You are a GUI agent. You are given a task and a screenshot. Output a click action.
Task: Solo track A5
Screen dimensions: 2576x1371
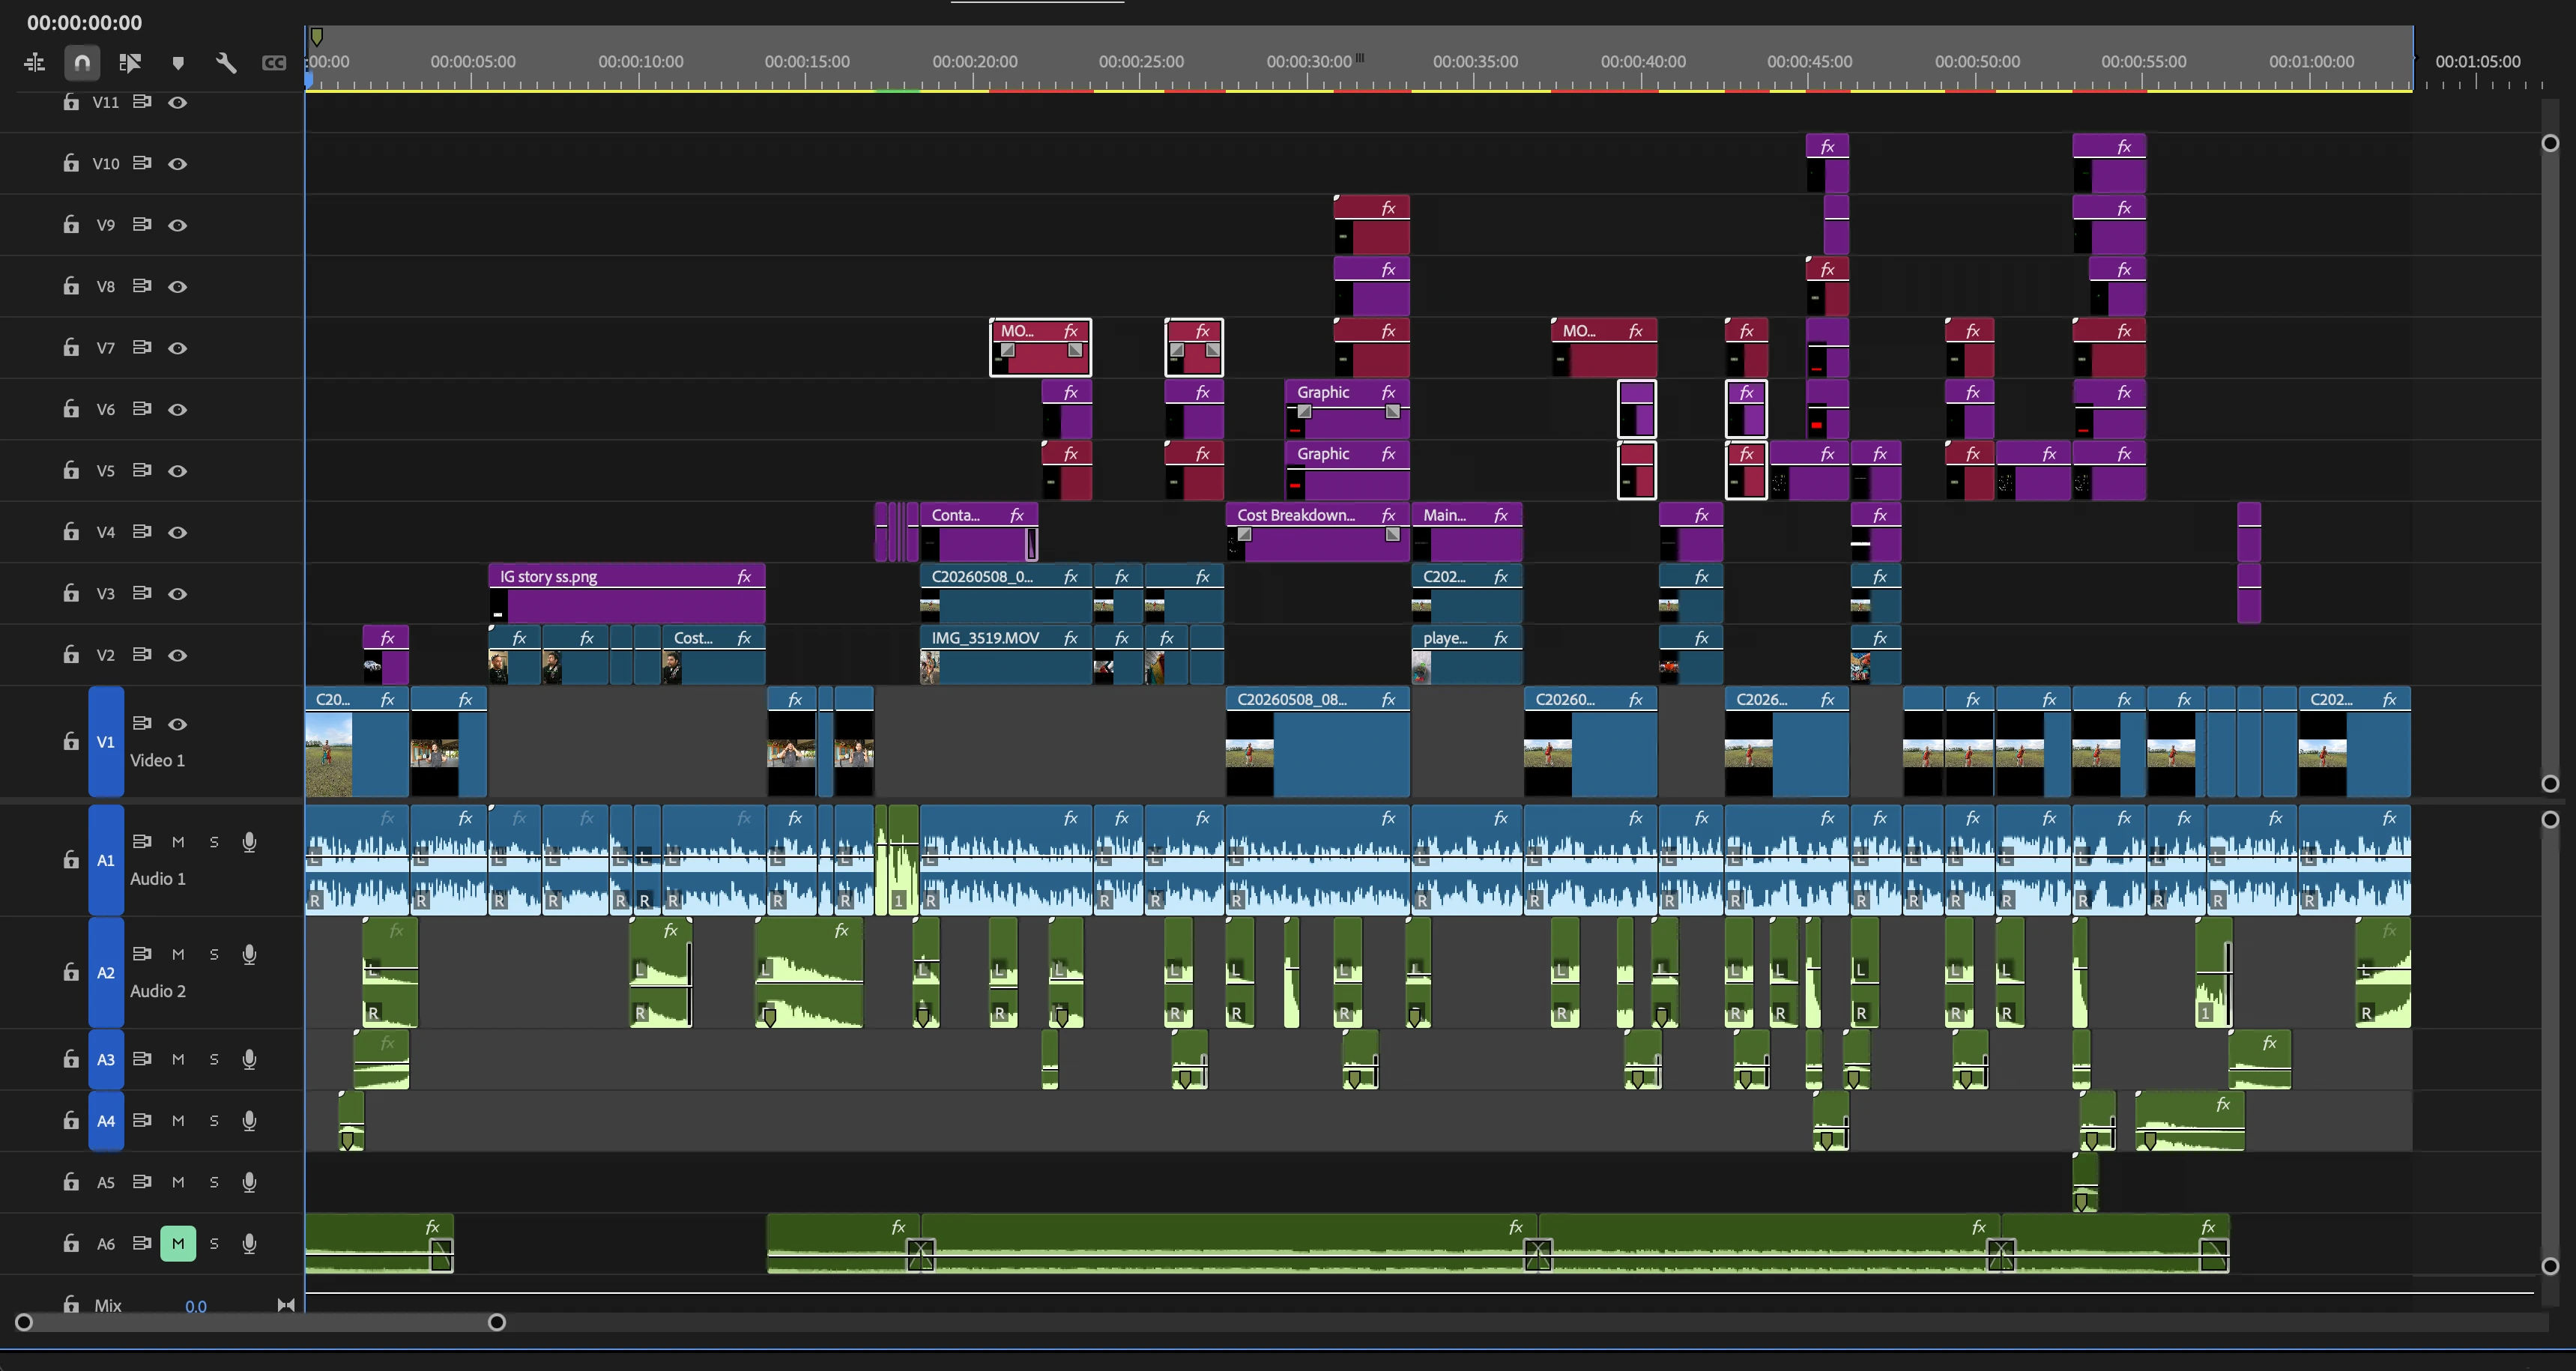click(x=214, y=1182)
